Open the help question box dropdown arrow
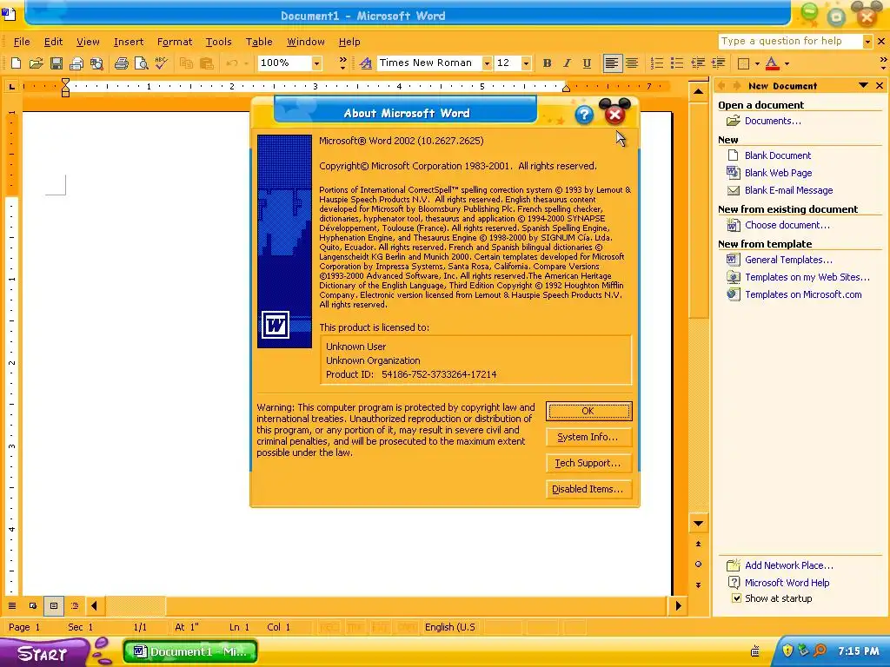890x667 pixels. (x=867, y=42)
